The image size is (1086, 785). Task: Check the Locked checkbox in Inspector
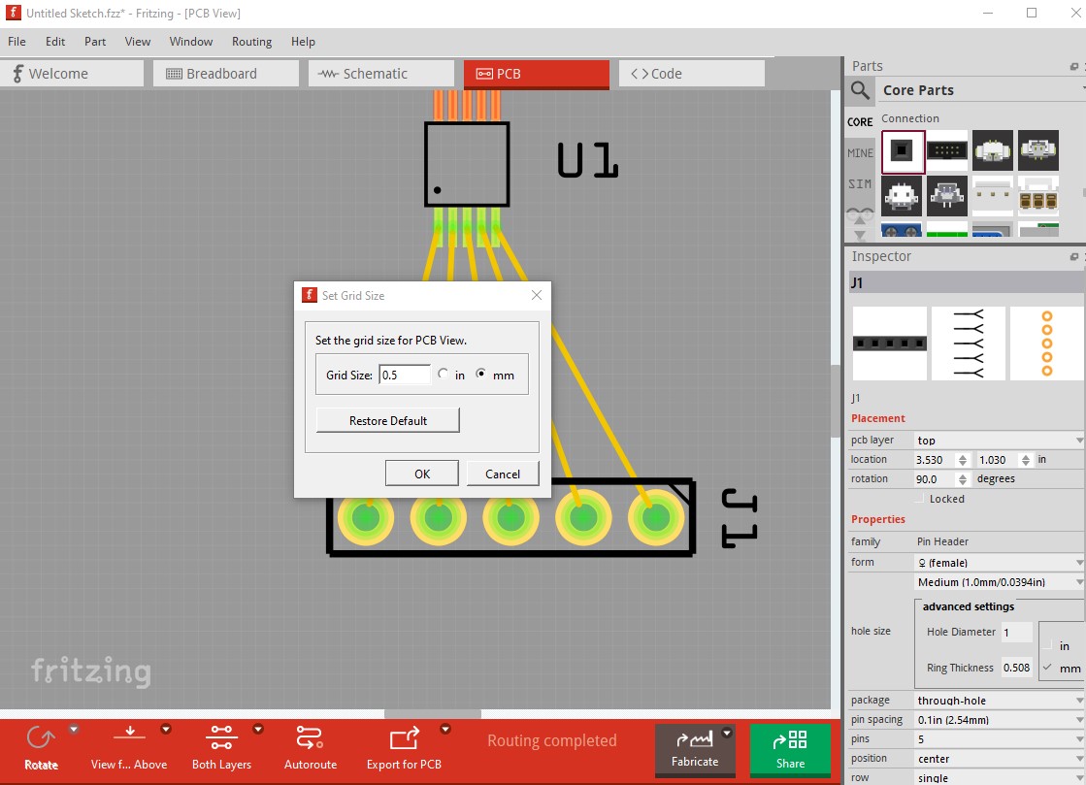[x=919, y=499]
